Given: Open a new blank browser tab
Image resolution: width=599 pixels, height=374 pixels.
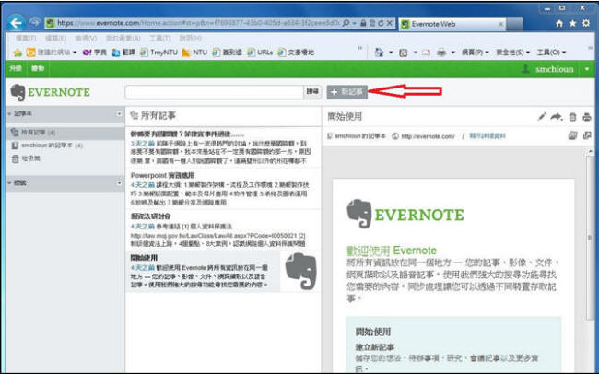Looking at the screenshot, I should (x=514, y=24).
